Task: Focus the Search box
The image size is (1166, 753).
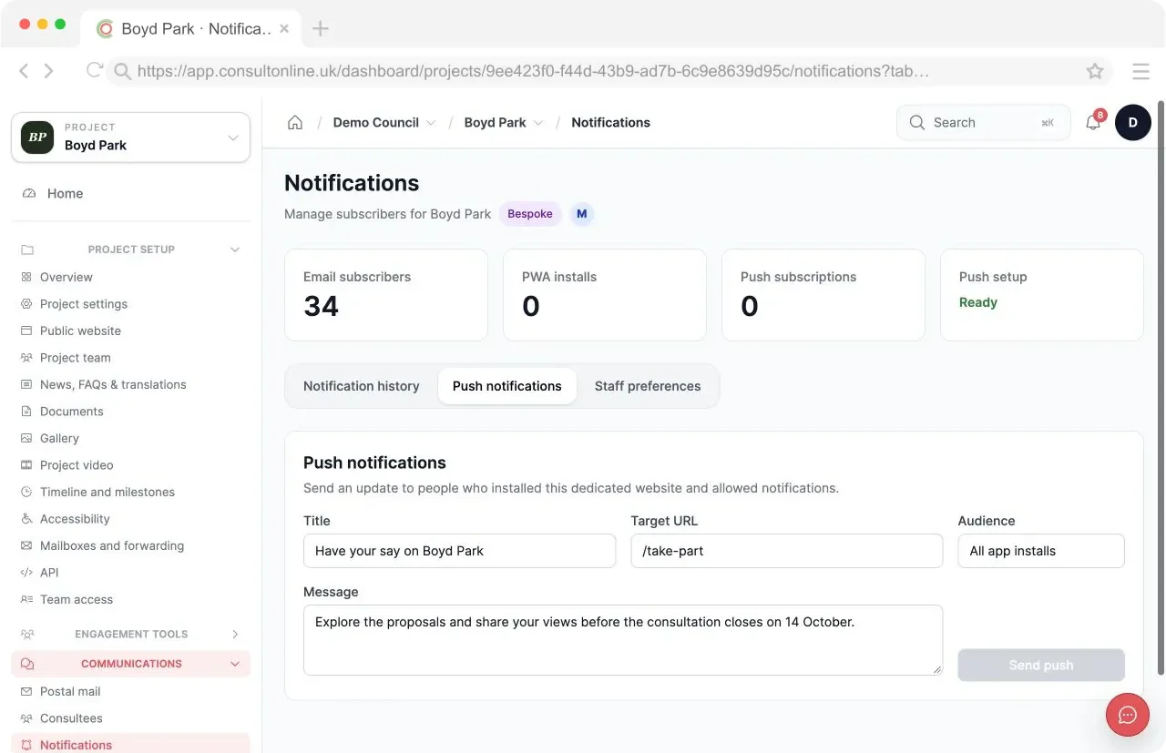Action: [x=984, y=123]
